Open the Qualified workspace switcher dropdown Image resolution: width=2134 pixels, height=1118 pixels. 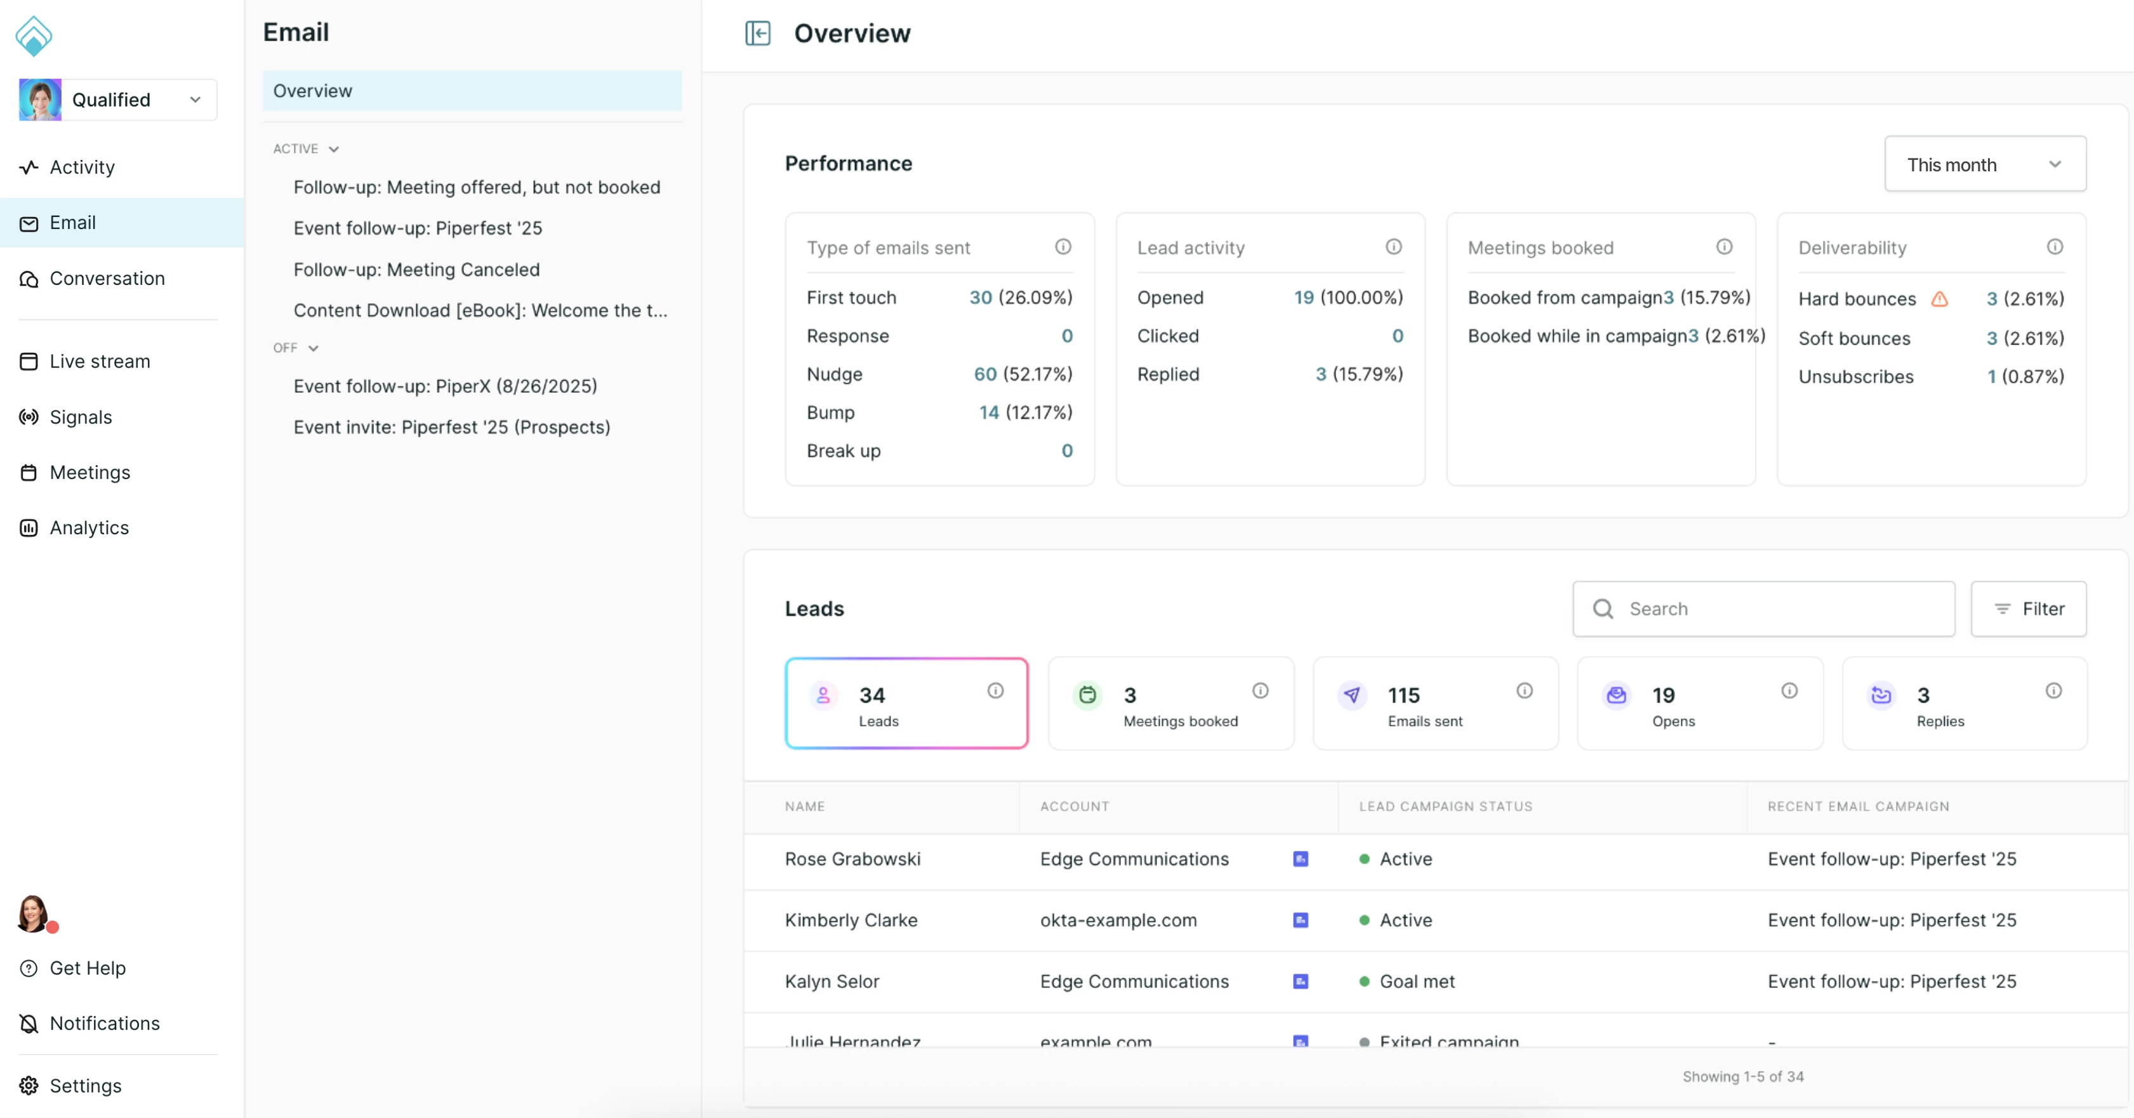(117, 100)
